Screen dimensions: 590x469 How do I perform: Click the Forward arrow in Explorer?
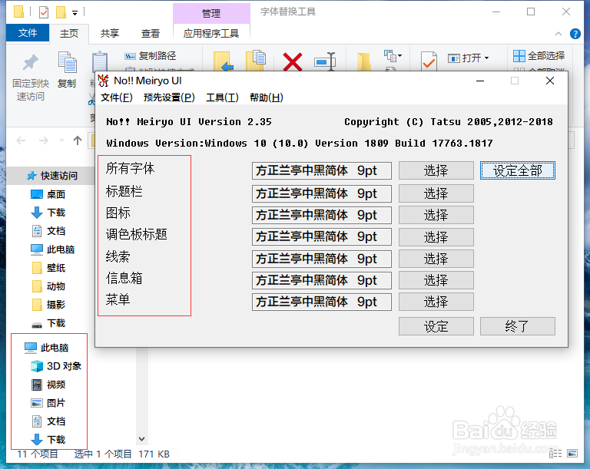tap(44, 140)
